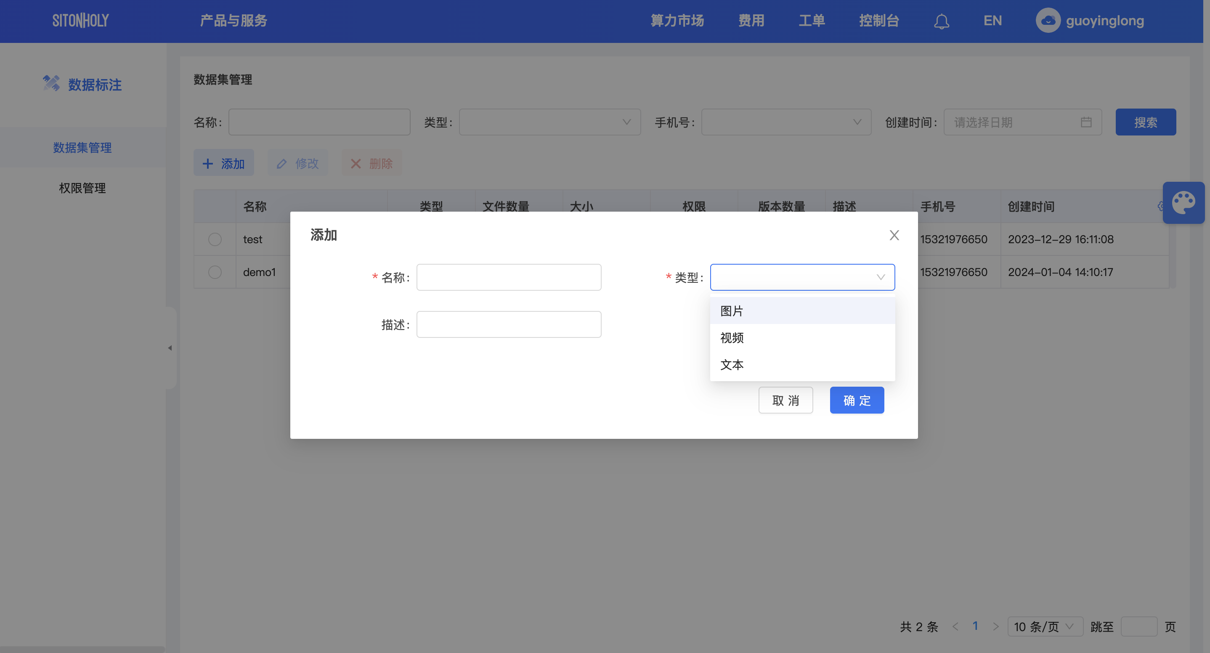Open the 类型 filter dropdown in search bar
Image resolution: width=1210 pixels, height=653 pixels.
coord(549,122)
